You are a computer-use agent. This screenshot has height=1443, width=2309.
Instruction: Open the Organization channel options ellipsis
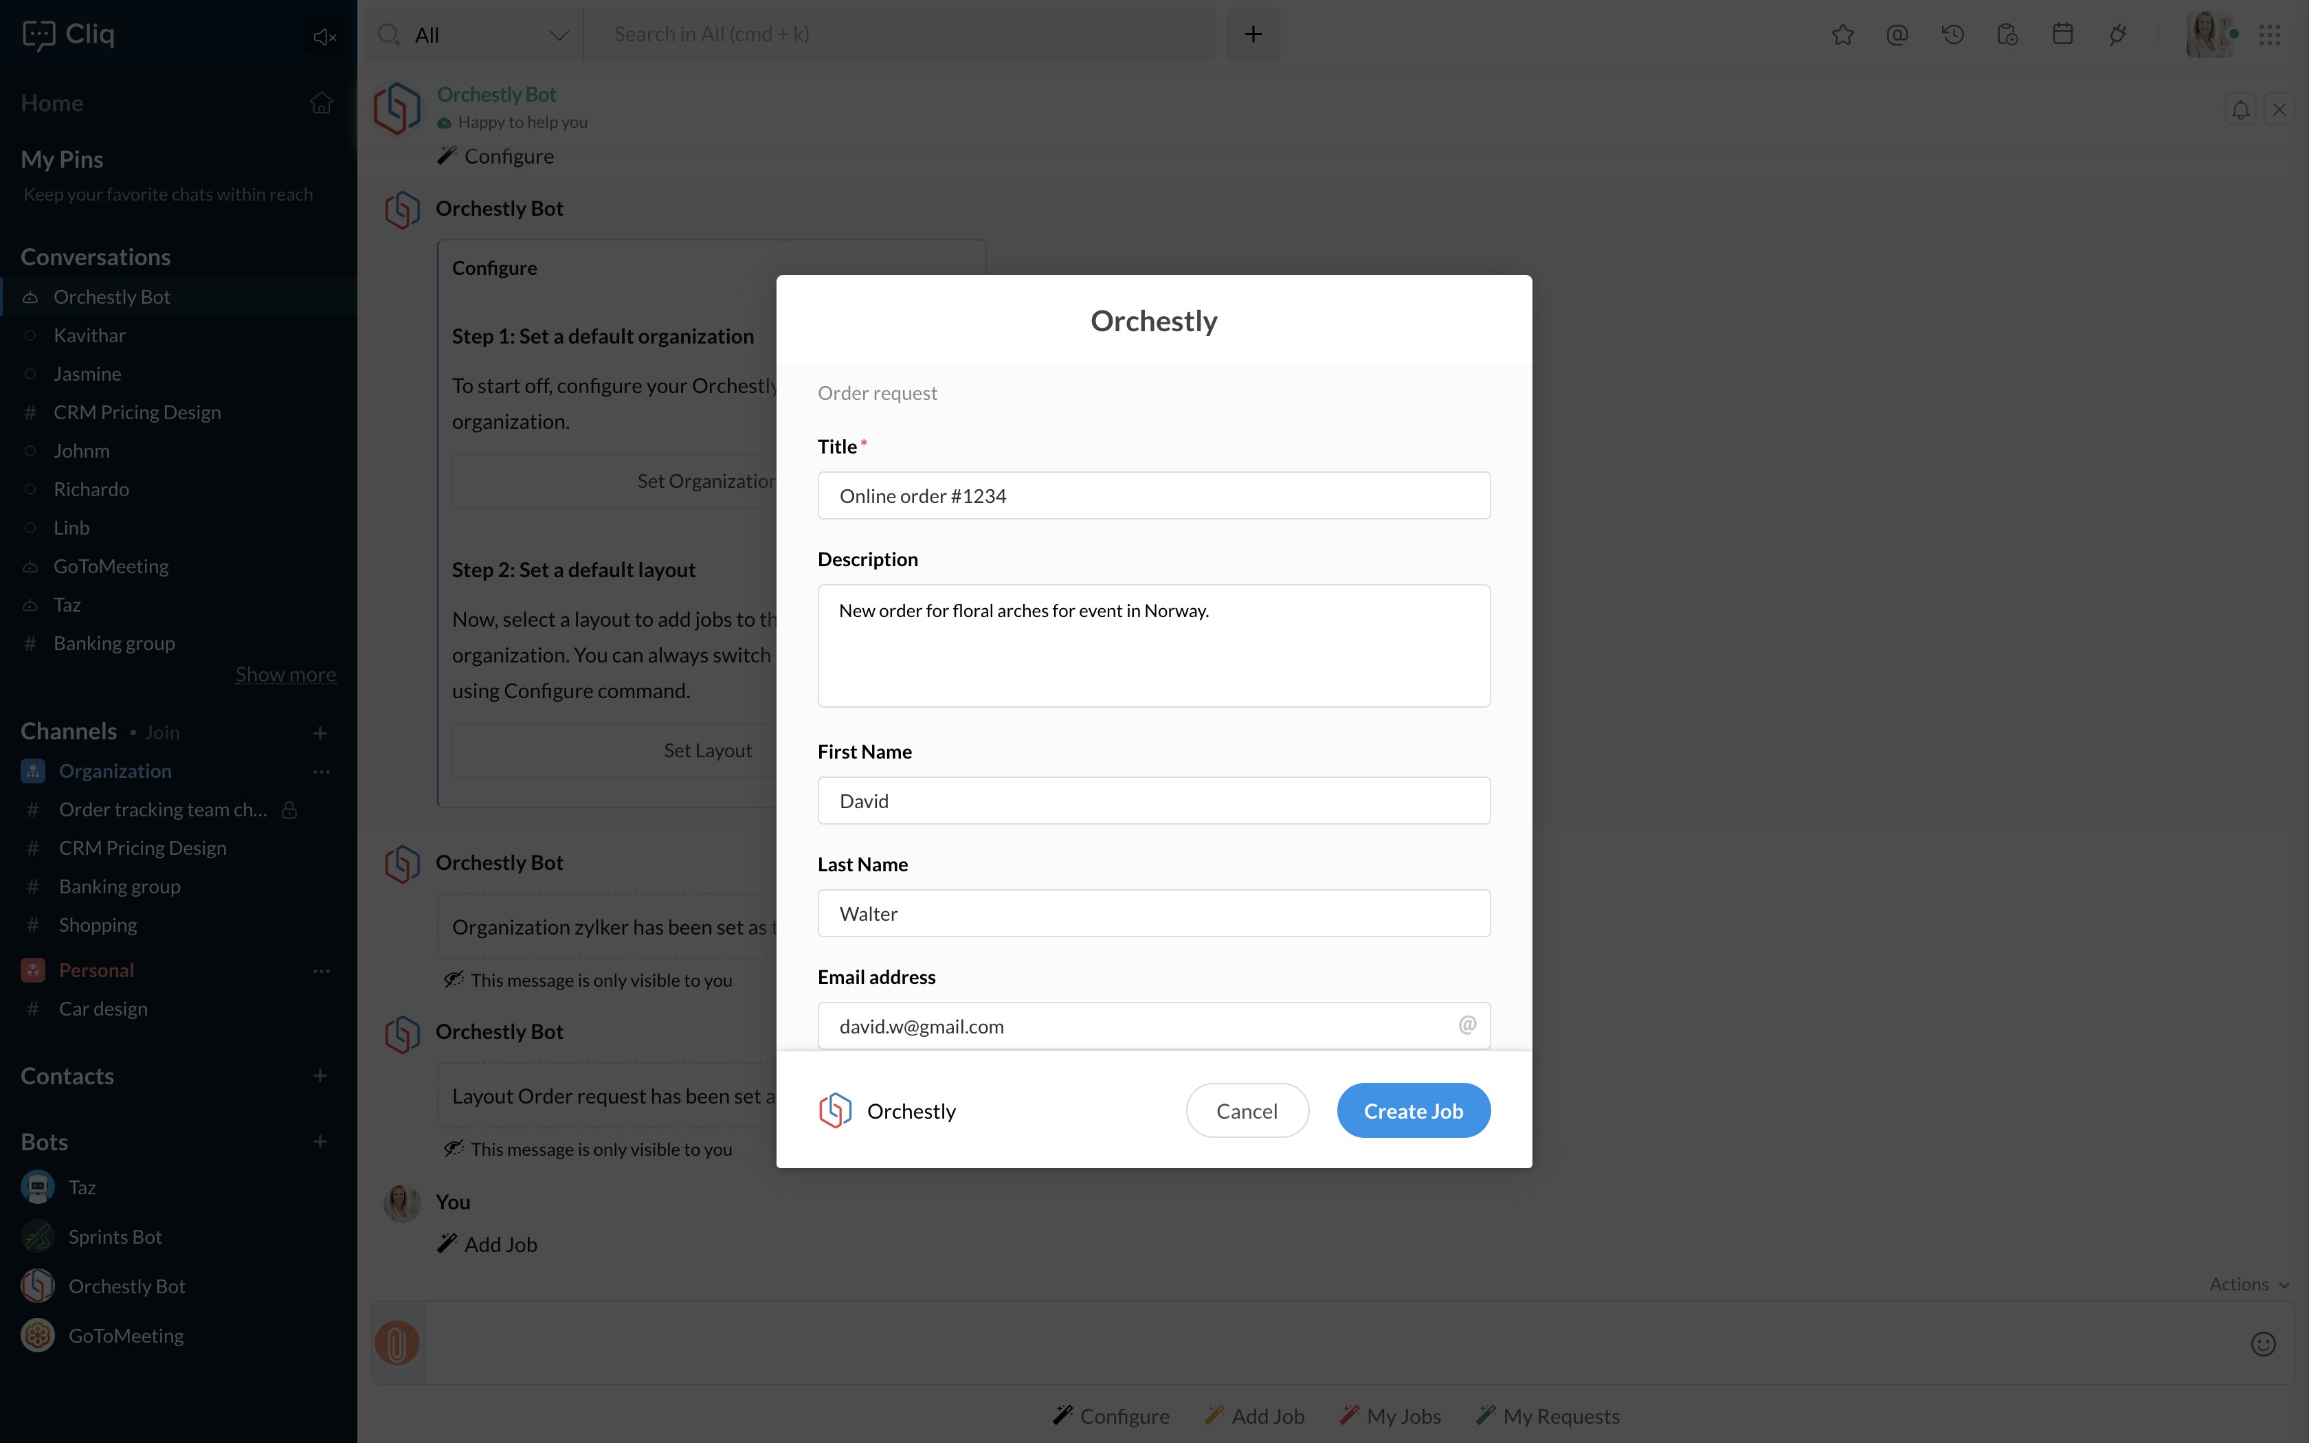point(322,771)
